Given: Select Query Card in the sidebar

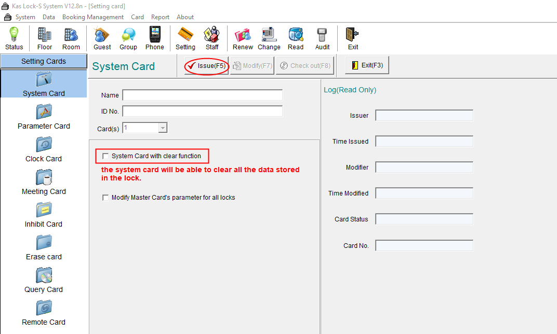Looking at the screenshot, I should pyautogui.click(x=44, y=280).
